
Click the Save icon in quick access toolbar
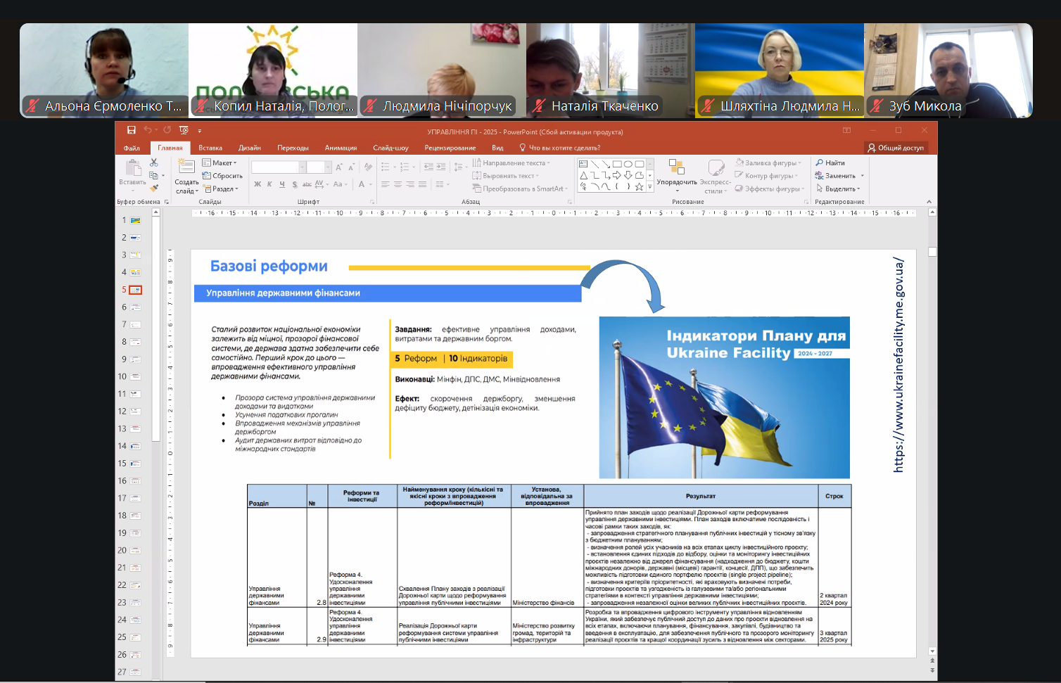click(132, 130)
